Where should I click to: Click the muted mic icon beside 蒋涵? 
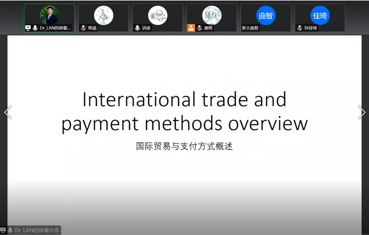coord(83,28)
